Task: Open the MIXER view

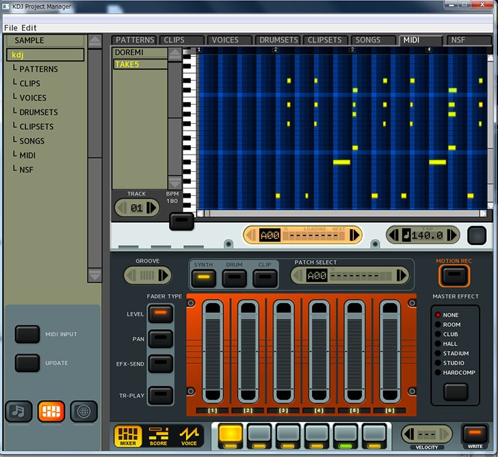Action: click(128, 436)
